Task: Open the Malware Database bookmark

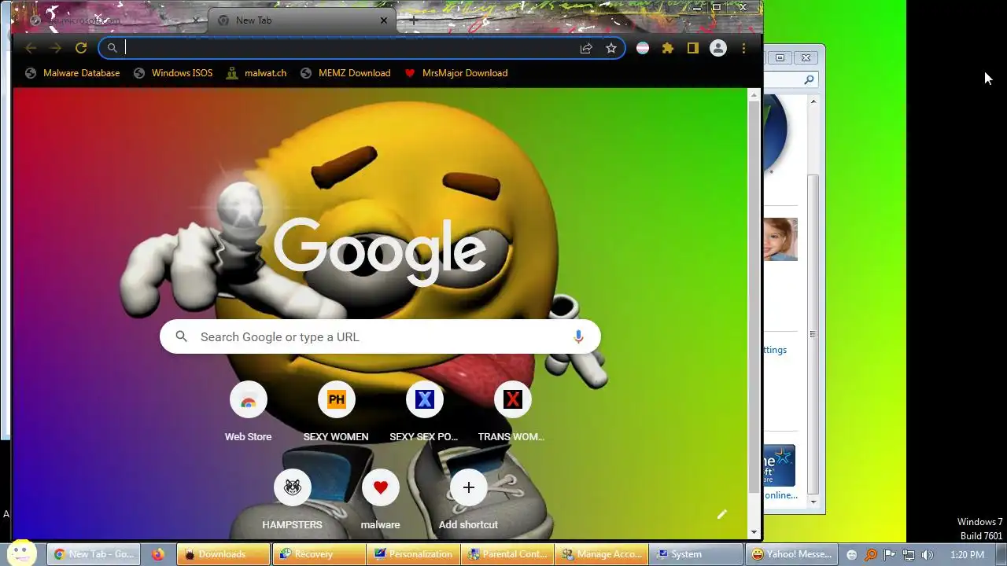Action: [x=72, y=73]
